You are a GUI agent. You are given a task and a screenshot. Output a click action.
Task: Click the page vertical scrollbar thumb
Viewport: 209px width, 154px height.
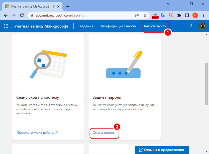[x=206, y=84]
